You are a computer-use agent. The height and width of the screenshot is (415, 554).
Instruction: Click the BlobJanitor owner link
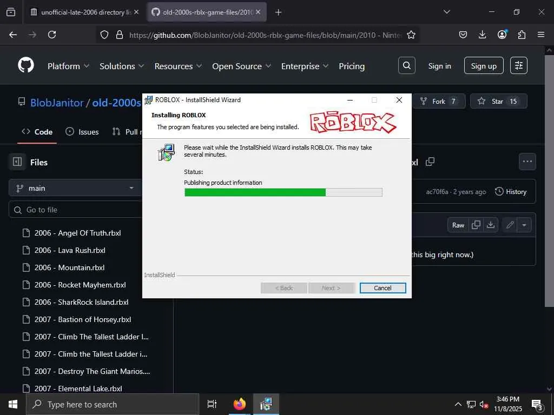(57, 103)
